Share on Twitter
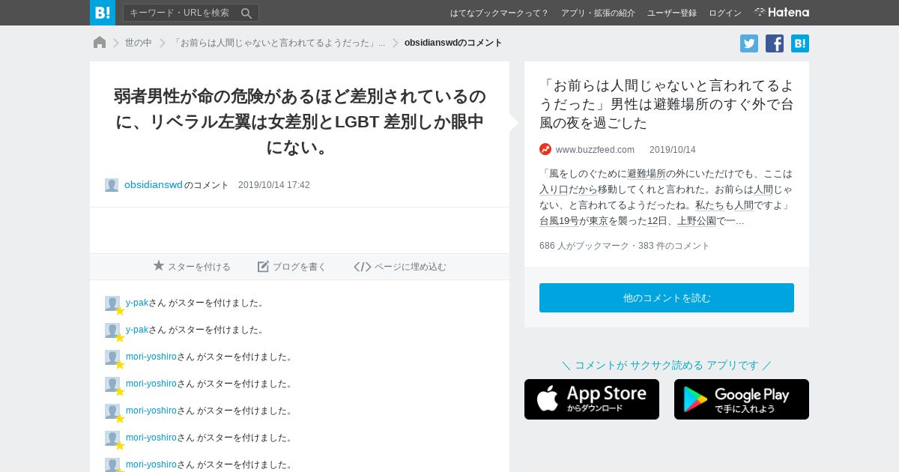This screenshot has height=472, width=899. click(749, 43)
